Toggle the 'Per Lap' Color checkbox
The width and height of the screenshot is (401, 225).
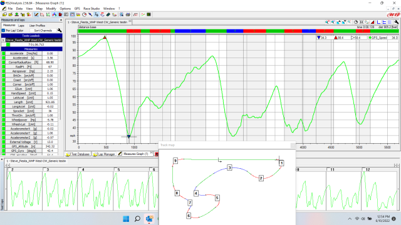point(3,31)
